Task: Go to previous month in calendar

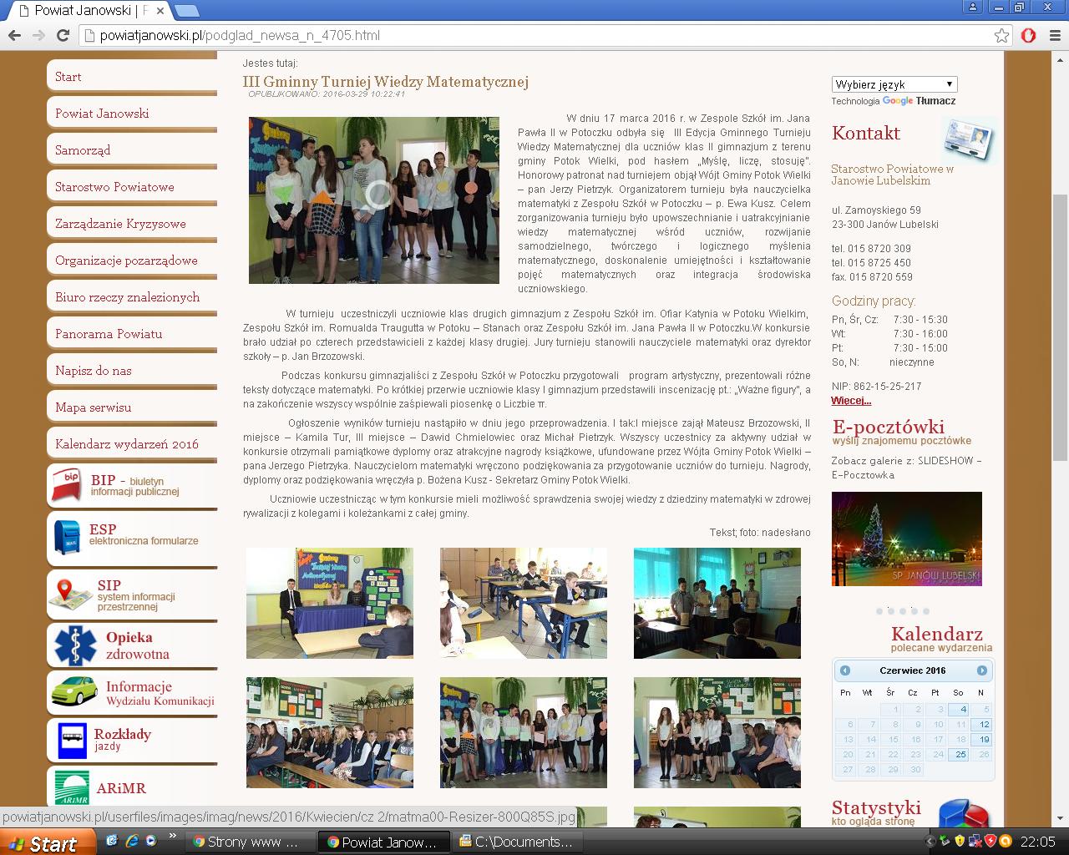Action: 845,670
